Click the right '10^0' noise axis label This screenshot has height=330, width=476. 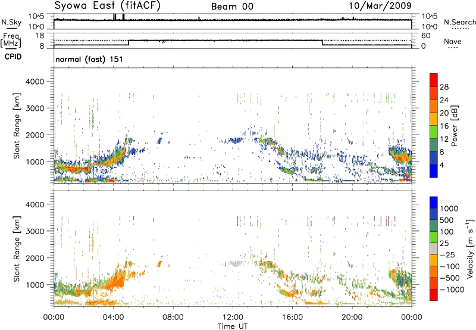(x=429, y=27)
